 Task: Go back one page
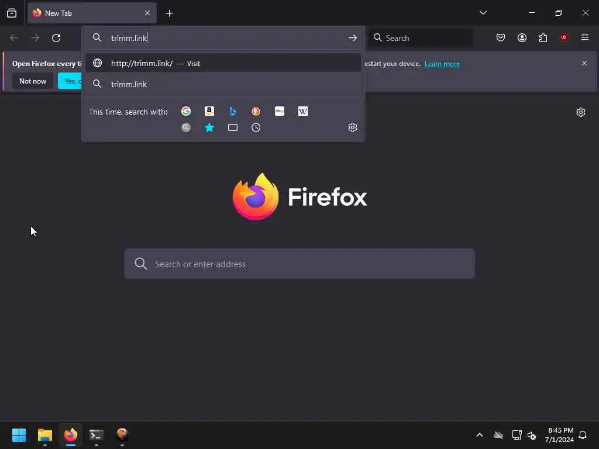coord(14,38)
